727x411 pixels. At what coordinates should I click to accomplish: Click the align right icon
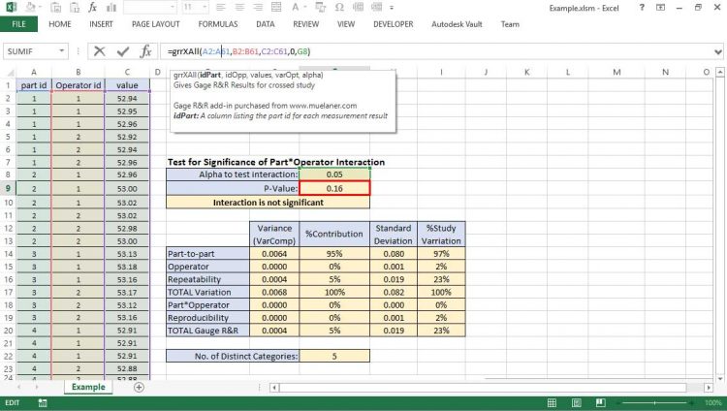coord(258,7)
